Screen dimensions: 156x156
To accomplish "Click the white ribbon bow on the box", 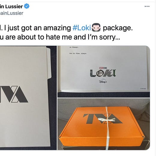I will click(x=106, y=119).
